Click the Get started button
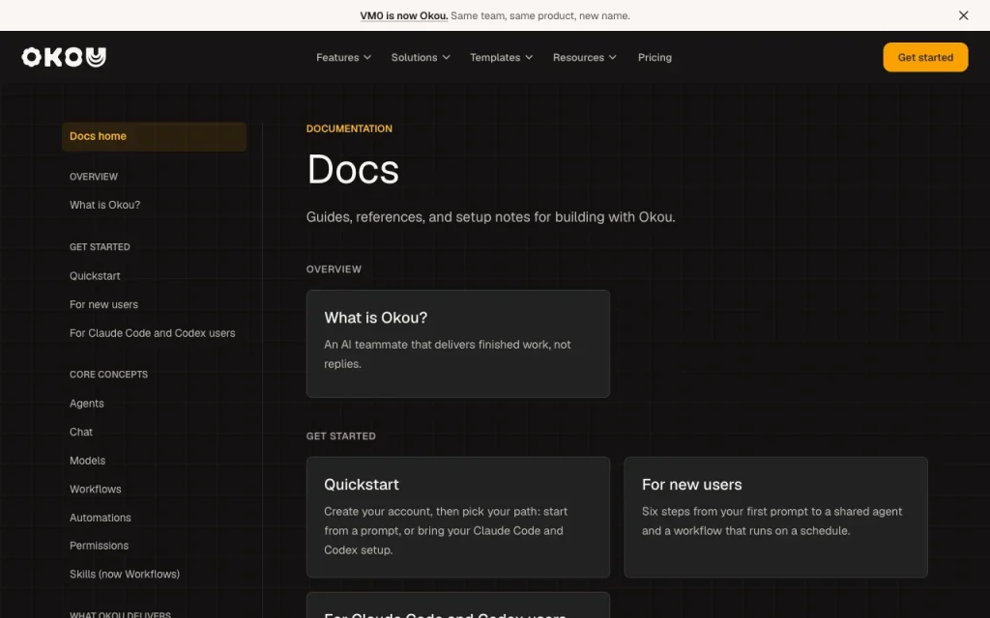This screenshot has width=990, height=618. [925, 57]
